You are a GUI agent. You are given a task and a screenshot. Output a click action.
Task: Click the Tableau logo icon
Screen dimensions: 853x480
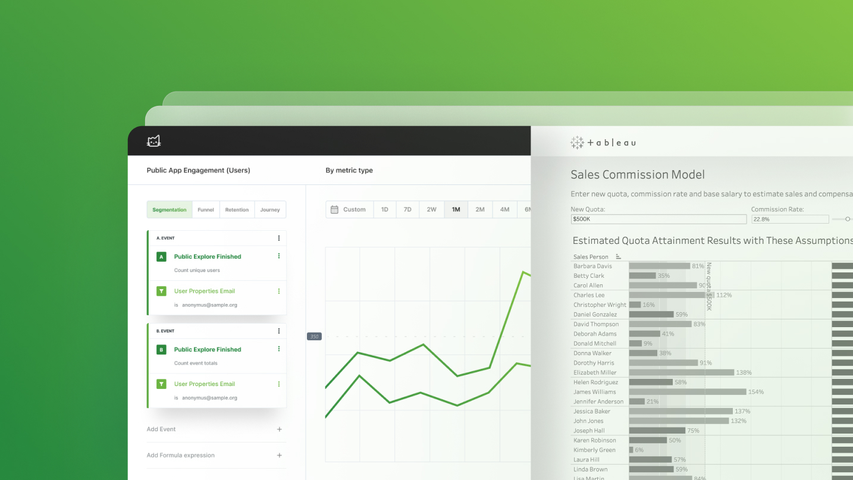pos(577,143)
